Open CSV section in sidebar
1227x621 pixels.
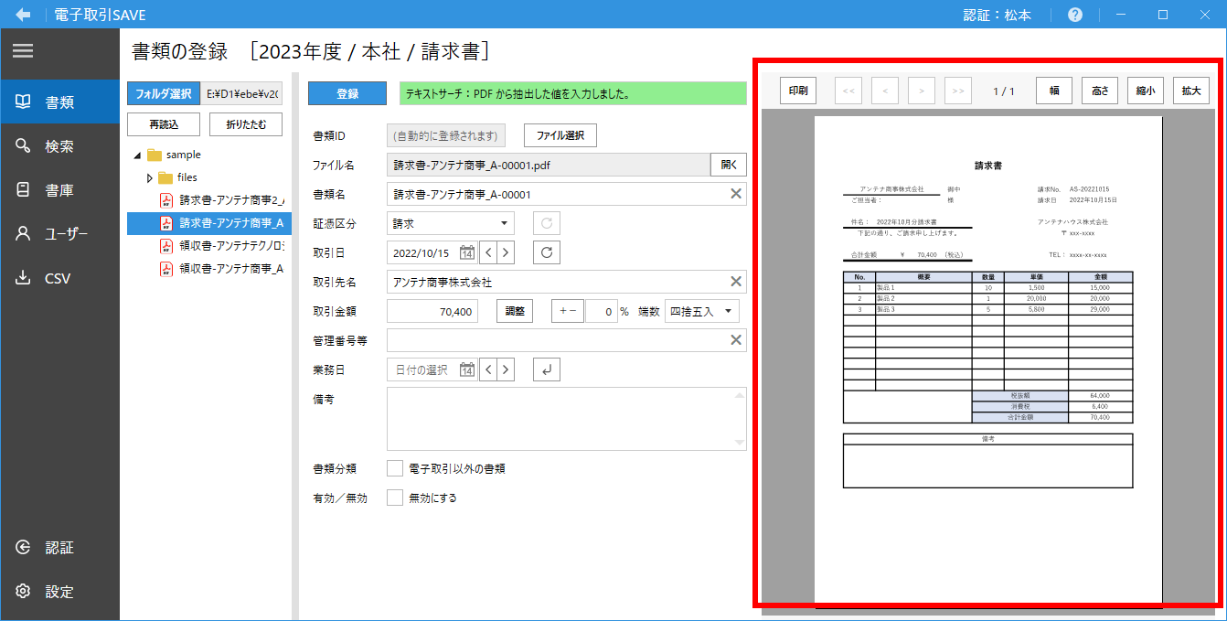58,278
